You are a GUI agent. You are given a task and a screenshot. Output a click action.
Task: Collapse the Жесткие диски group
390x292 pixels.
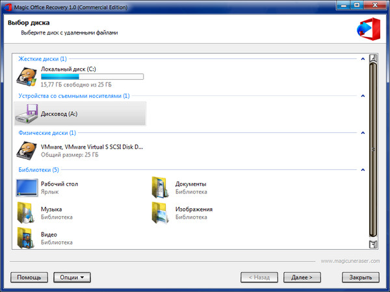click(x=363, y=59)
